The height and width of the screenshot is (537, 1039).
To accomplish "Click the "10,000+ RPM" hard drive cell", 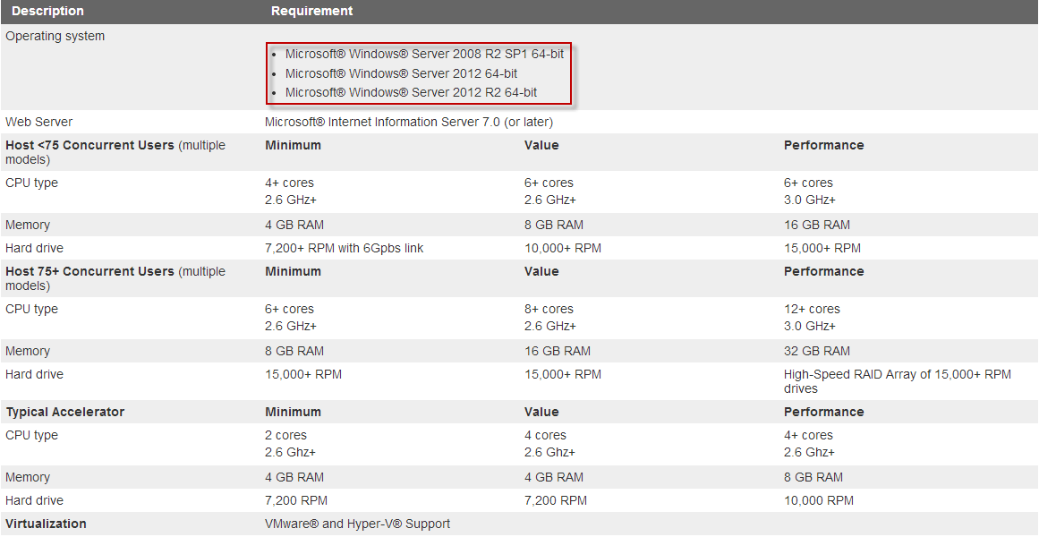I will click(x=563, y=249).
